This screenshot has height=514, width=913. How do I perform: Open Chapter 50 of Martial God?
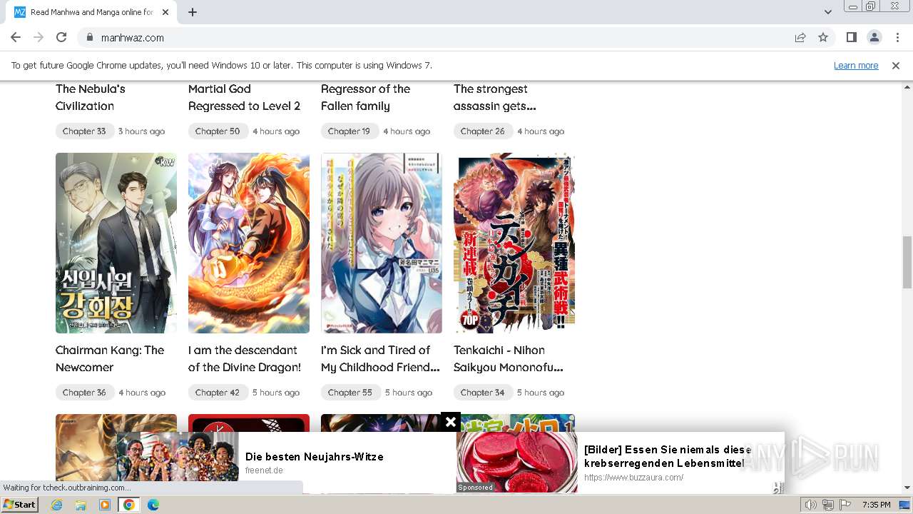click(218, 131)
